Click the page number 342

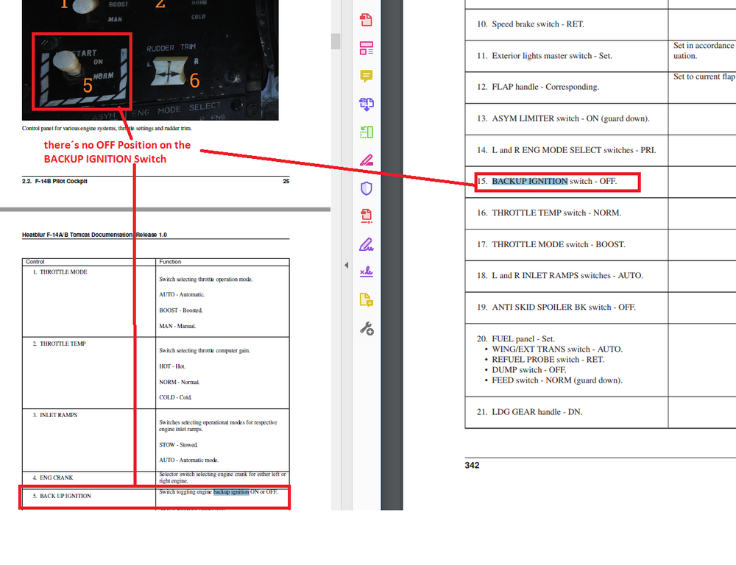tap(472, 465)
